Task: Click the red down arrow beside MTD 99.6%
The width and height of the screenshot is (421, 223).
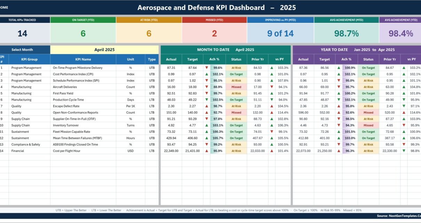Action: 207,68
